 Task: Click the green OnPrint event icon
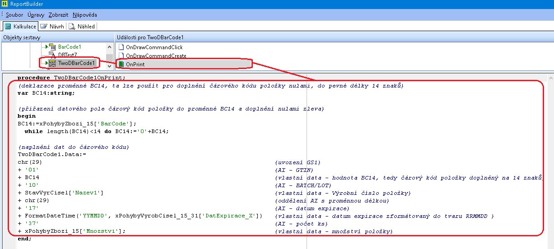121,65
